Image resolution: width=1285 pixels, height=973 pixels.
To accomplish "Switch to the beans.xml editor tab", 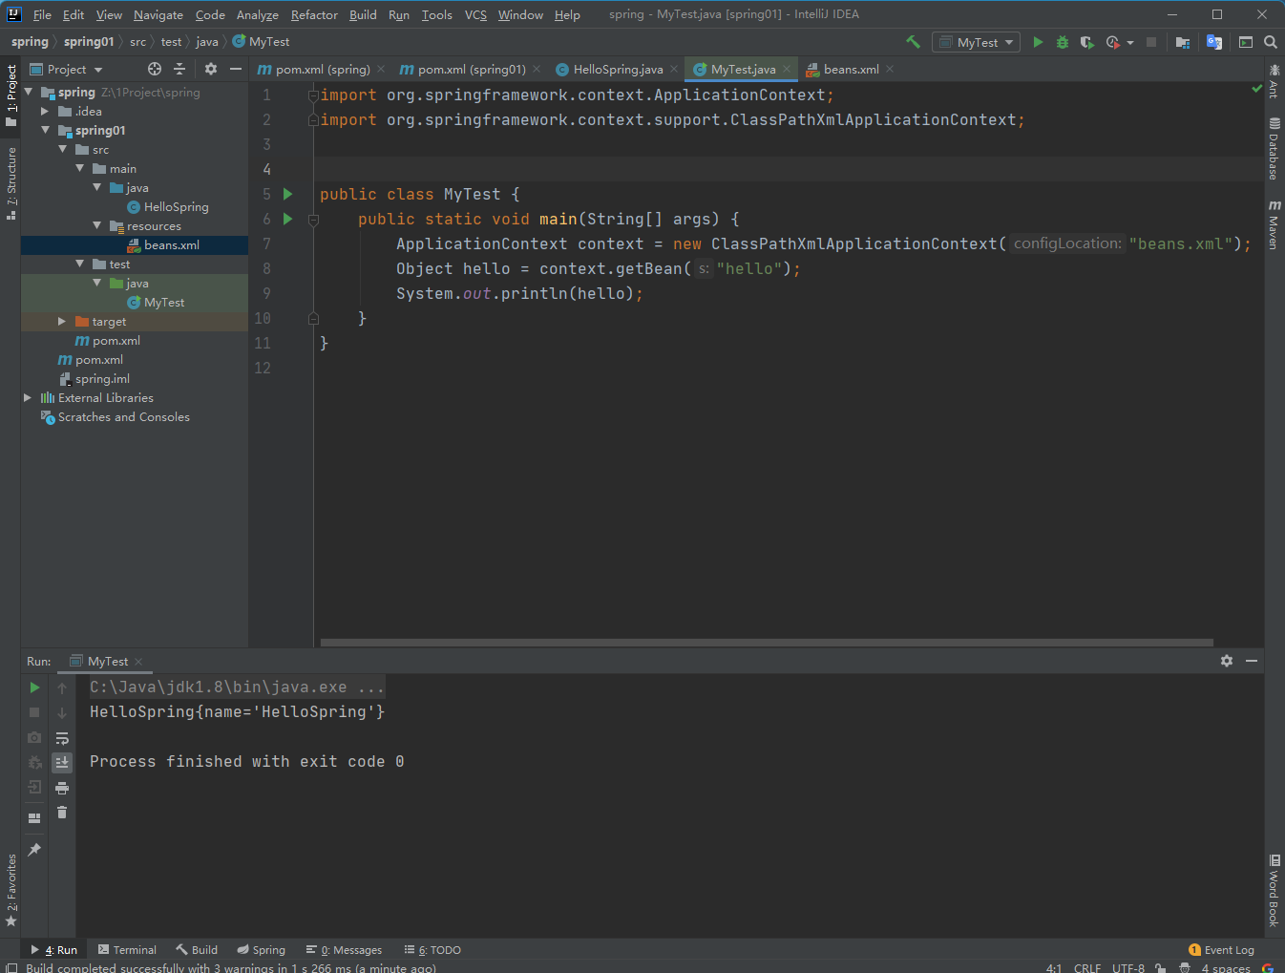I will (851, 69).
